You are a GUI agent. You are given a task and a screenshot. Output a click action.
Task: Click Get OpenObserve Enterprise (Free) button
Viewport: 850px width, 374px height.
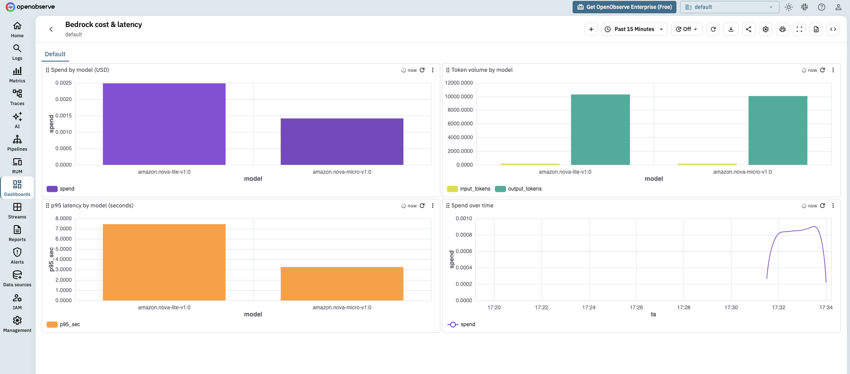tap(625, 7)
